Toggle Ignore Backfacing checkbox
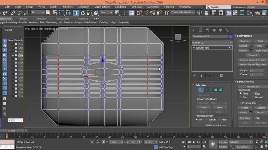Viewport: 268px width, 150px height. pos(198,99)
